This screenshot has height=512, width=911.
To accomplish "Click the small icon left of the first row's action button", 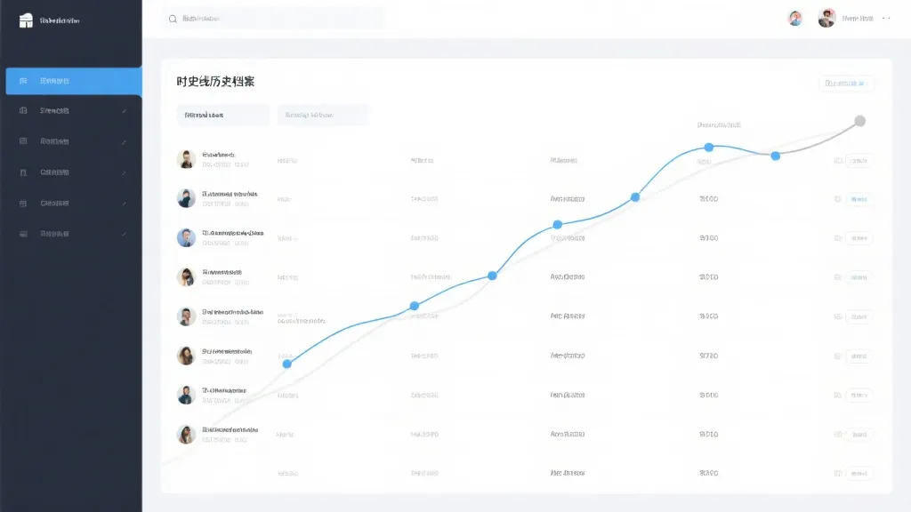I will (x=837, y=161).
